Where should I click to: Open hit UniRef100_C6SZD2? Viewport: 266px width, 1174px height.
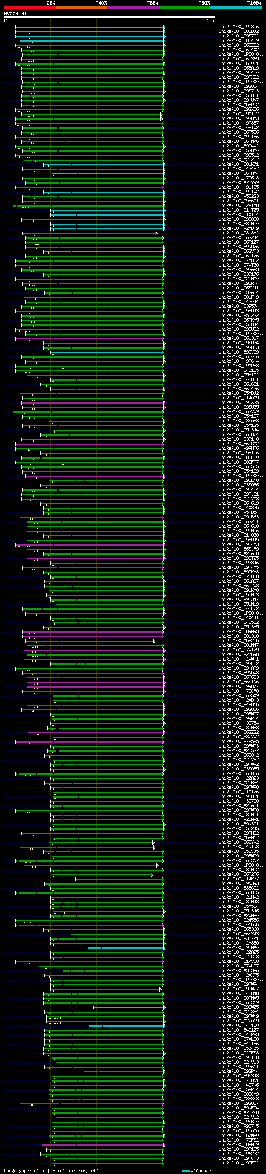pyautogui.click(x=239, y=45)
